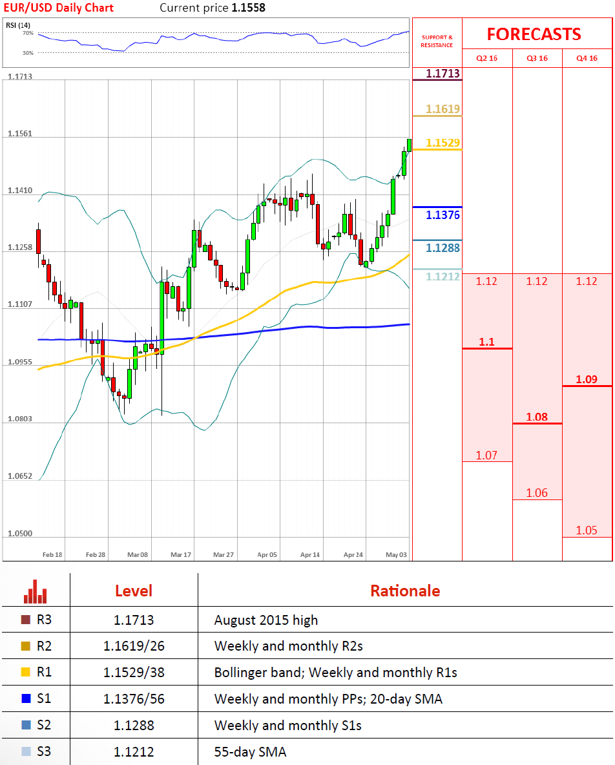The height and width of the screenshot is (765, 615).
Task: Click the Current price 1.1558 text
Action: pos(213,8)
